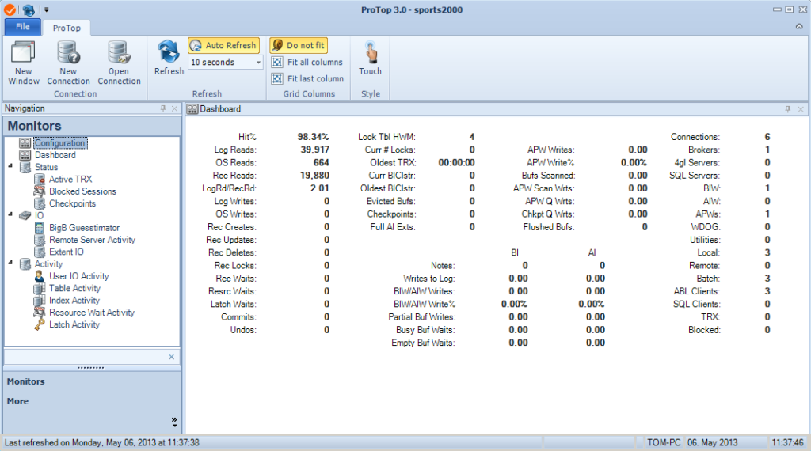Select Dashboard in the Monitors tree
The image size is (811, 451).
(x=55, y=155)
